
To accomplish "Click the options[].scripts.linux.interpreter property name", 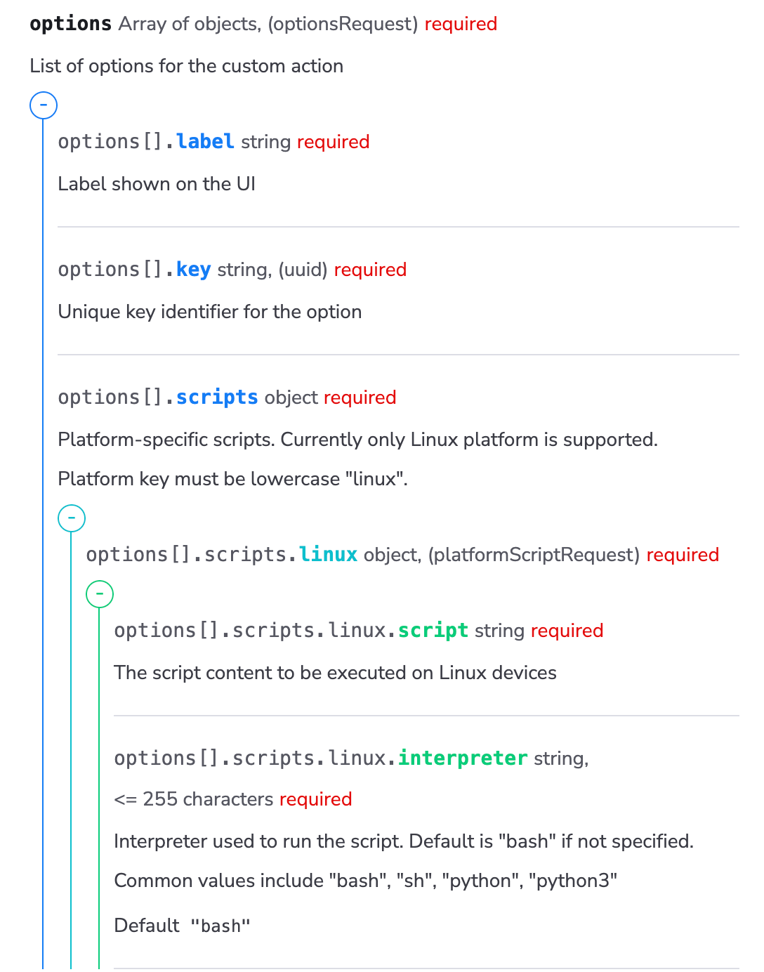I will coord(462,758).
